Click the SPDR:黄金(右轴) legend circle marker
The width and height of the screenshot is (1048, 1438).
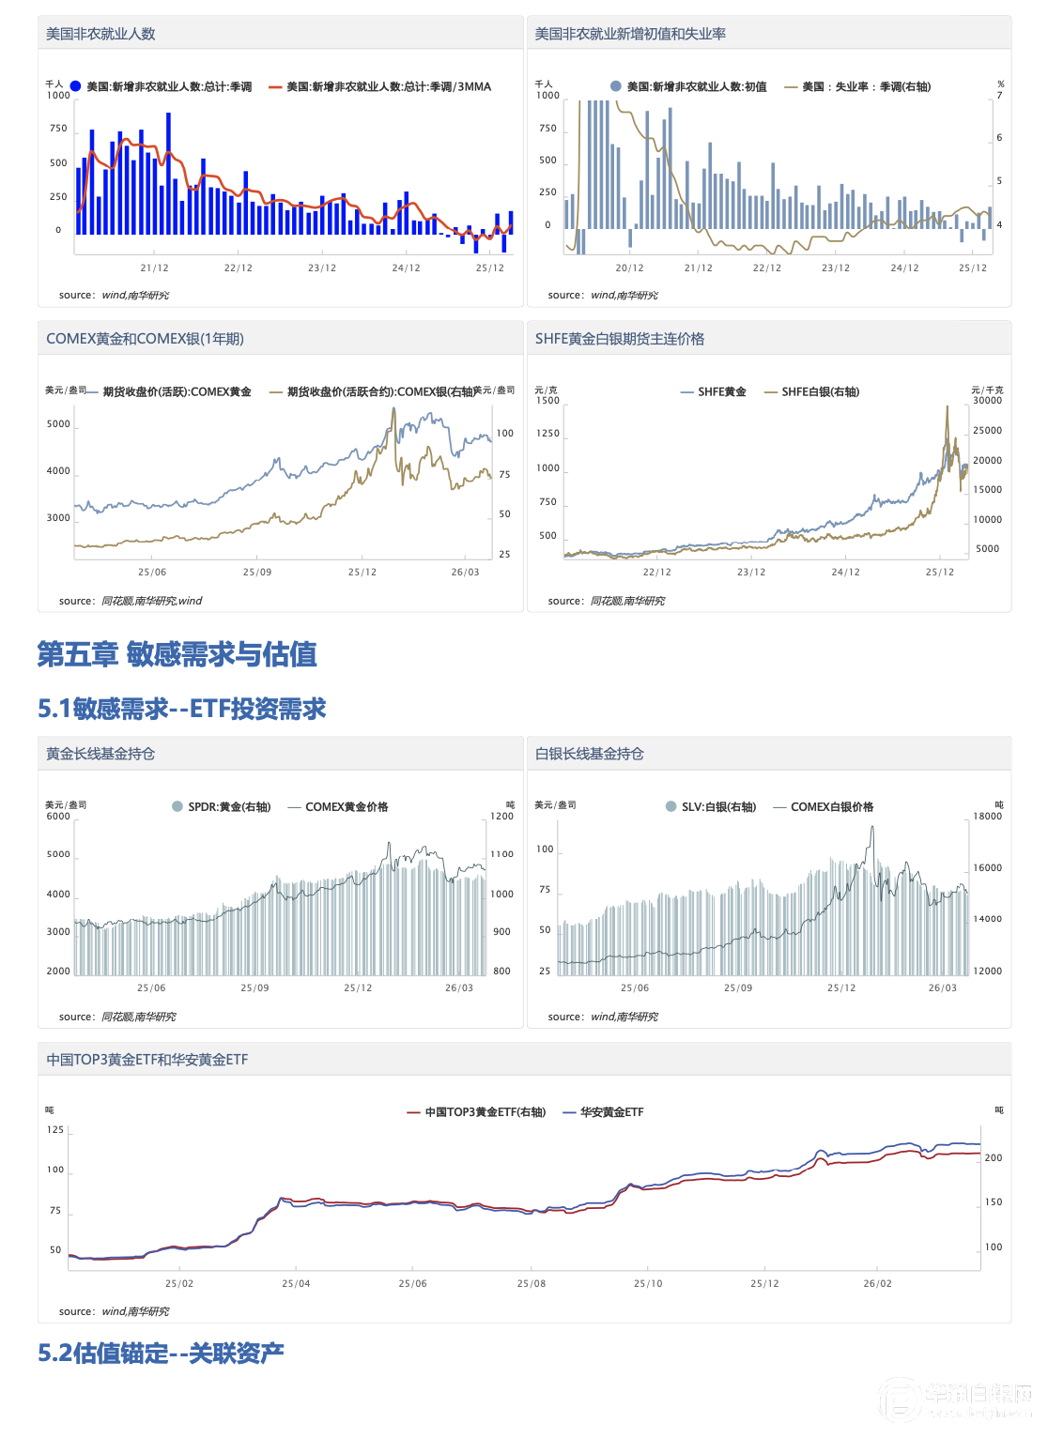pyautogui.click(x=177, y=806)
